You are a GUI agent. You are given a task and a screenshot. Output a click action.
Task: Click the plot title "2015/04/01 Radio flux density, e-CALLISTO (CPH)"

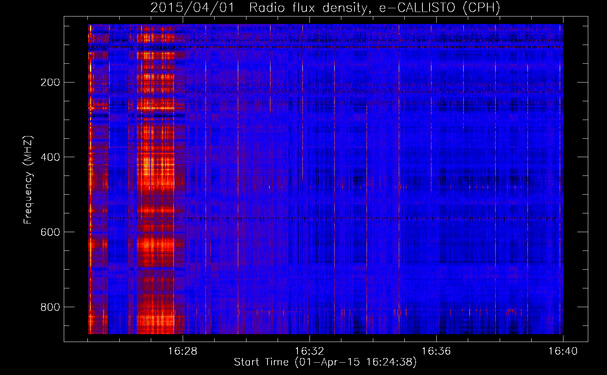tap(325, 8)
